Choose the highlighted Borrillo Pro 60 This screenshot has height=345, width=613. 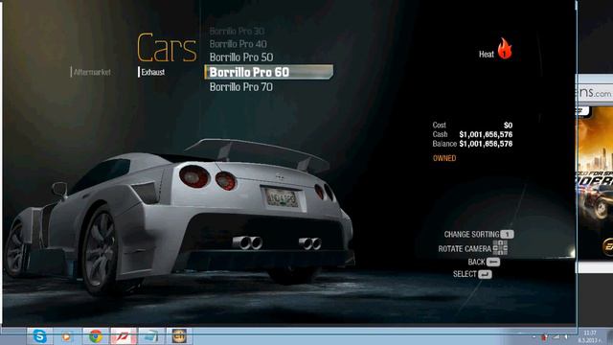(269, 72)
